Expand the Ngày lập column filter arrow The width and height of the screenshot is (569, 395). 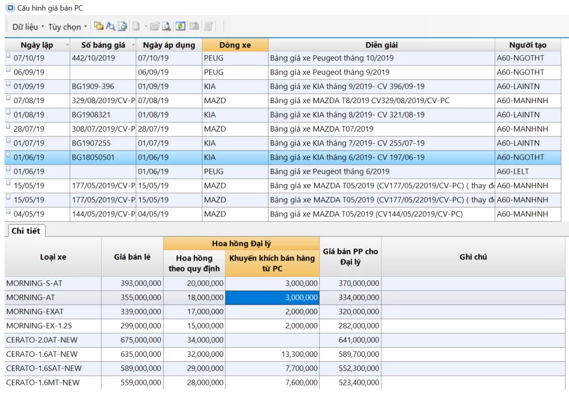pos(67,45)
